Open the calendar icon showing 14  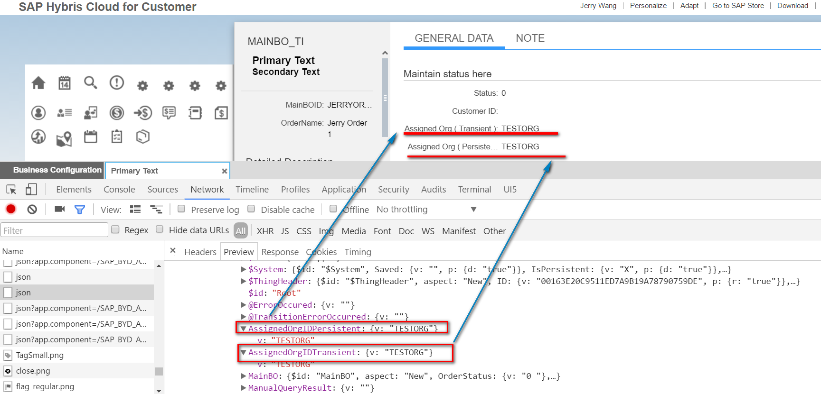tap(65, 83)
